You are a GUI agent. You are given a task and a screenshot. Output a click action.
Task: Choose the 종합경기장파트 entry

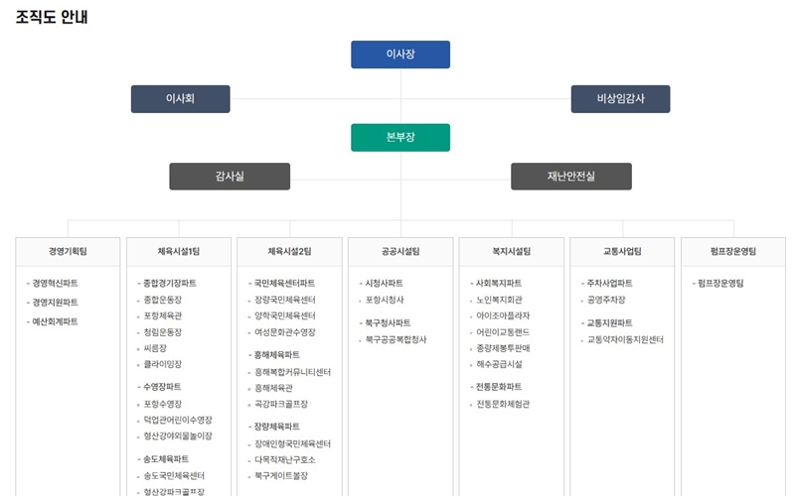coord(169,283)
